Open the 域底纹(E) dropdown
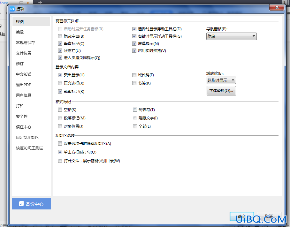 coord(221,80)
